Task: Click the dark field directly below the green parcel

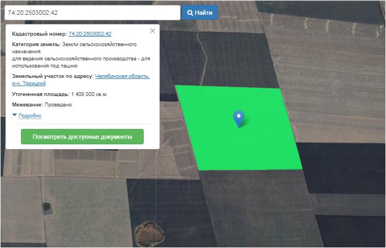Action: (x=253, y=203)
